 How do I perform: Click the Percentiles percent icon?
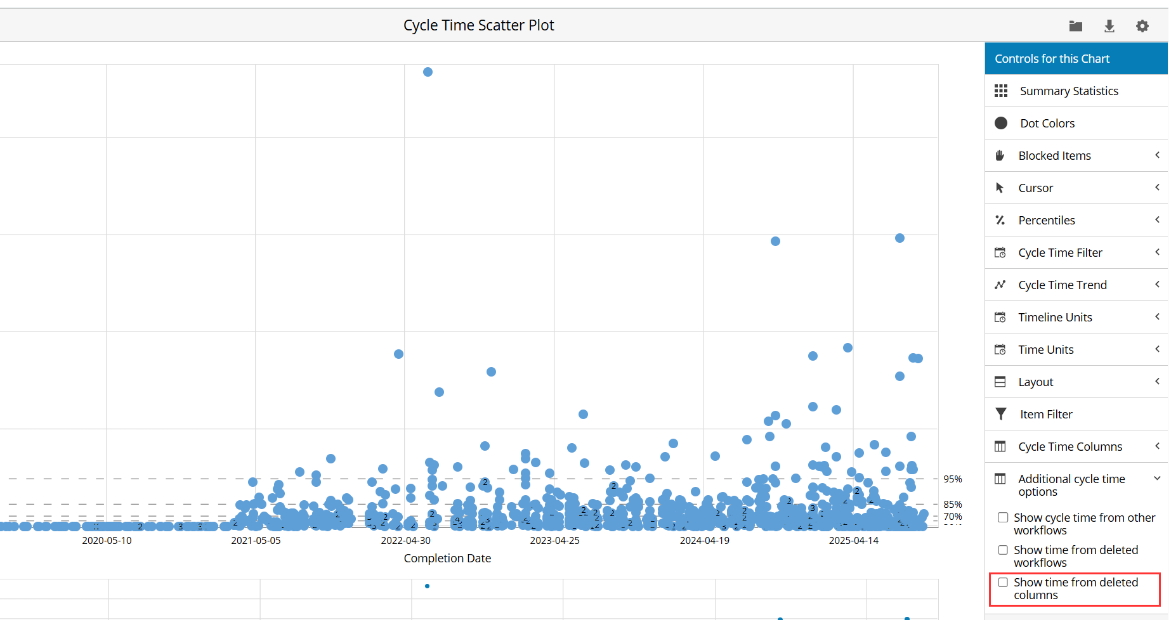point(1000,221)
